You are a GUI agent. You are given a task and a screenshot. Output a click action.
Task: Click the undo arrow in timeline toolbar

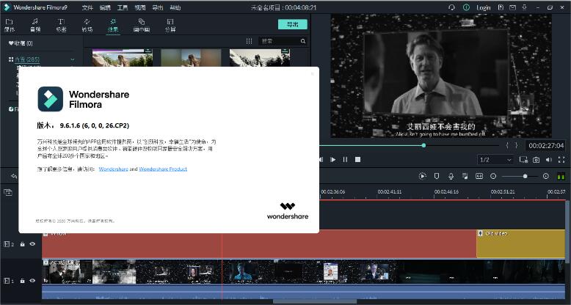click(14, 176)
